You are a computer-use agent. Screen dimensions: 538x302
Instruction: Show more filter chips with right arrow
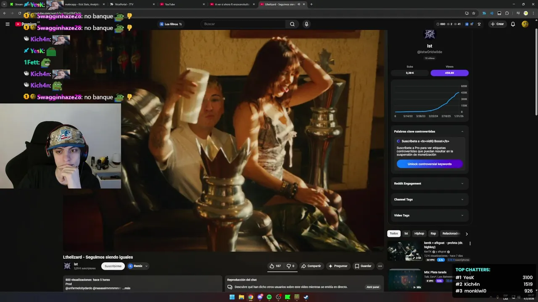(467, 234)
